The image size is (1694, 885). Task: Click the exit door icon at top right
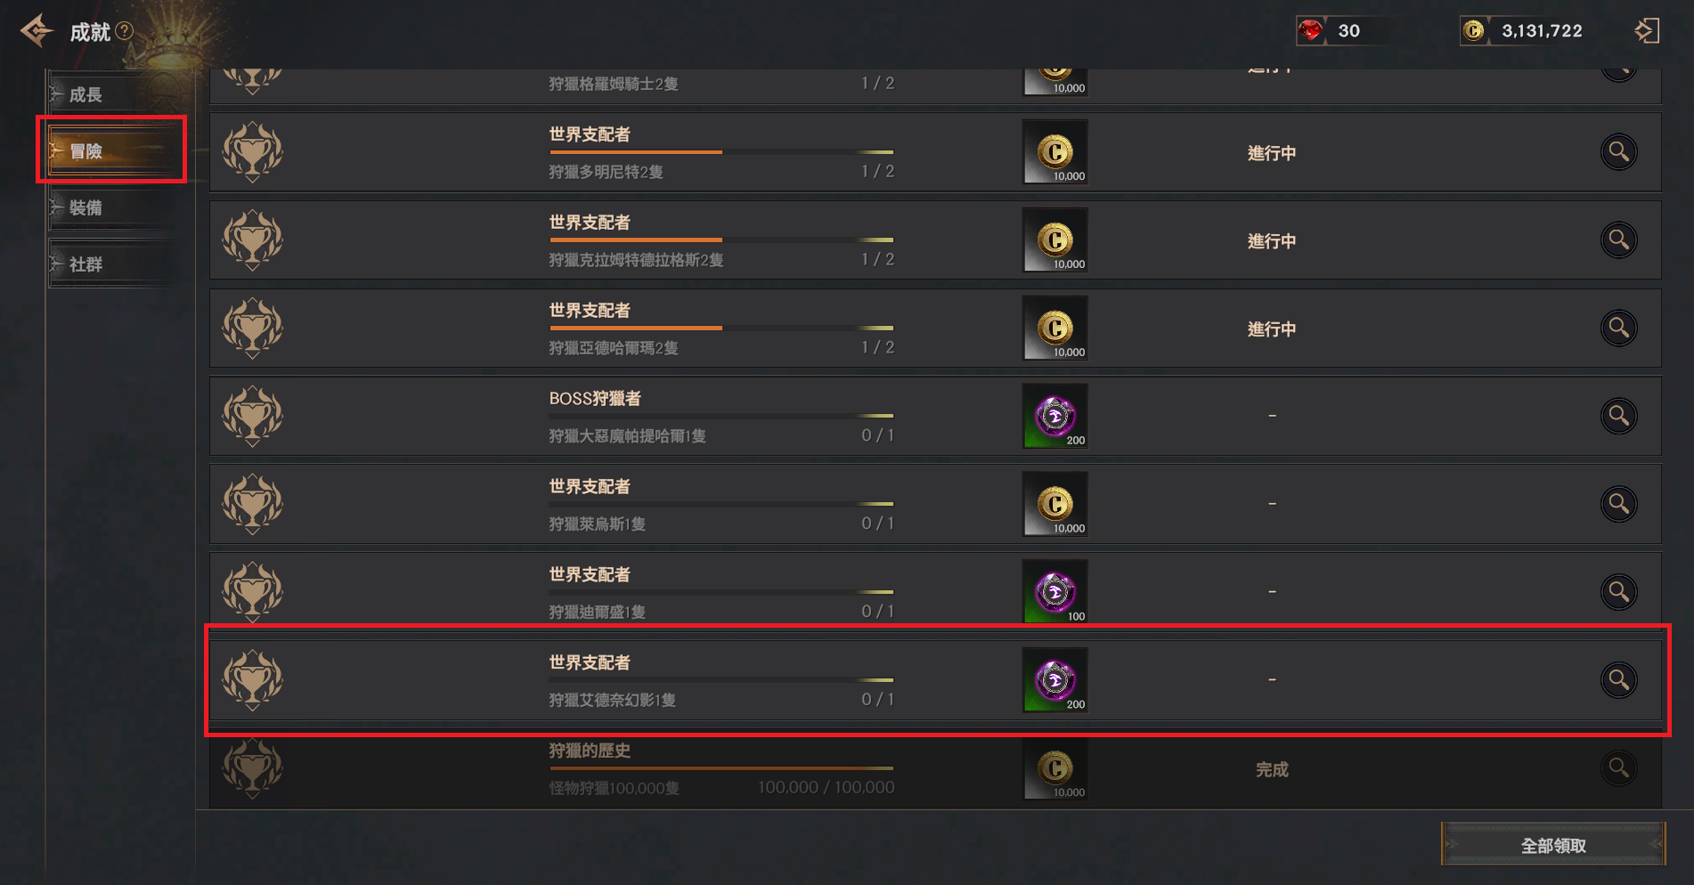tap(1647, 30)
